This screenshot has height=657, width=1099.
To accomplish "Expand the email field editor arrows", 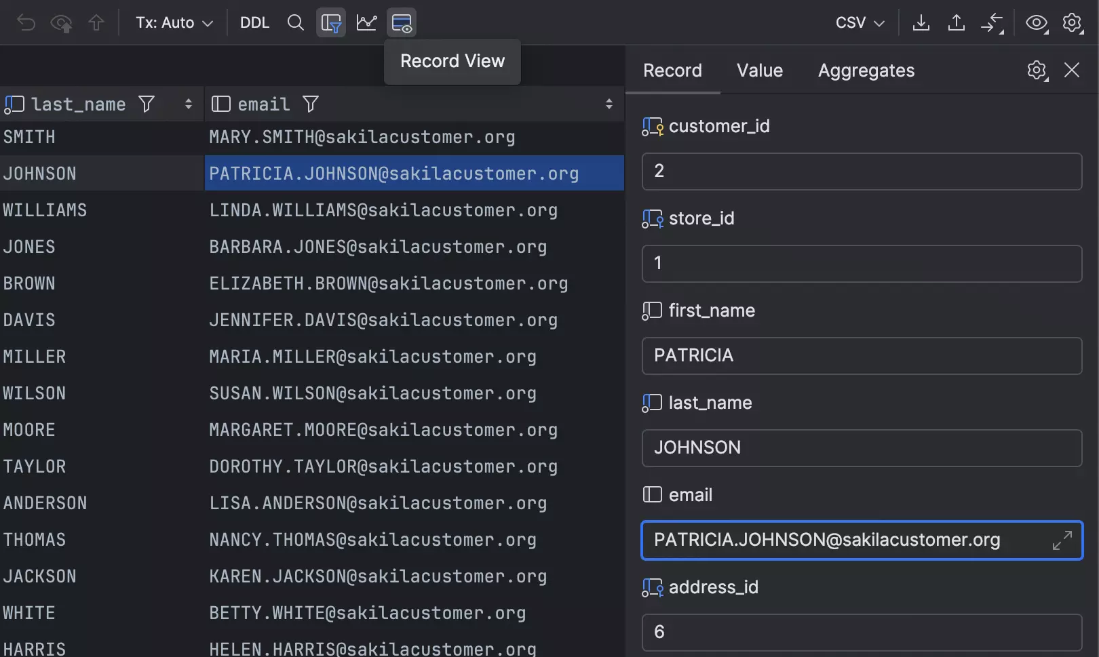I will (x=1062, y=540).
